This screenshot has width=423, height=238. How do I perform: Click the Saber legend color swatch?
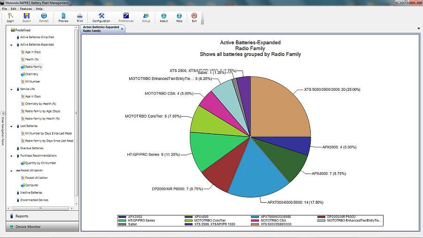[122, 224]
